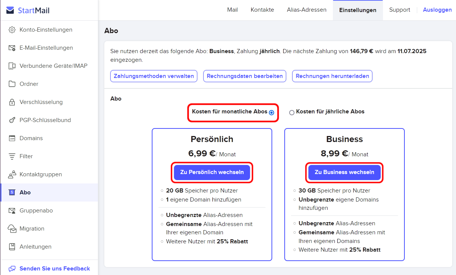This screenshot has height=275, width=456.
Task: Click the Ordner folder icon
Action: click(x=12, y=84)
